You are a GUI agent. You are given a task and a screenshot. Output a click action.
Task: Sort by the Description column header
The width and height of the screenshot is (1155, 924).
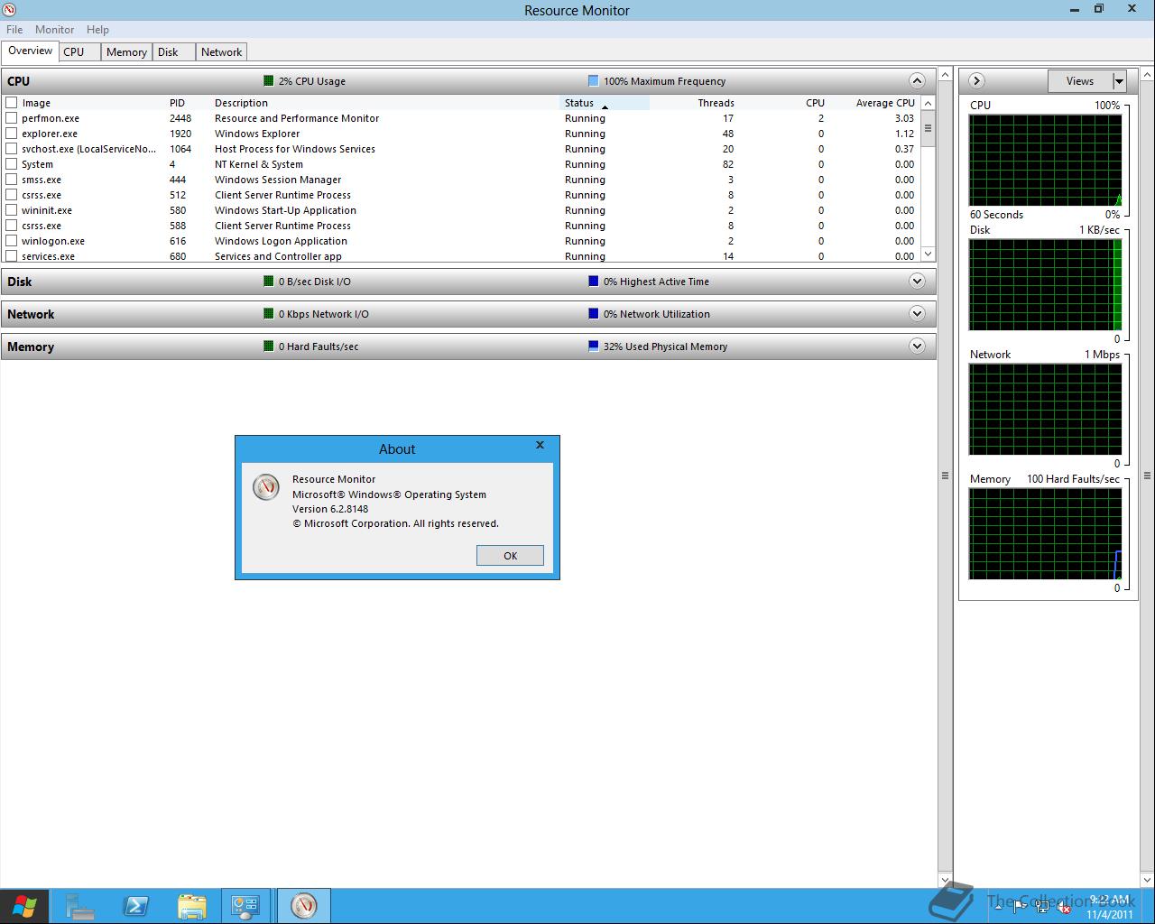coord(385,103)
